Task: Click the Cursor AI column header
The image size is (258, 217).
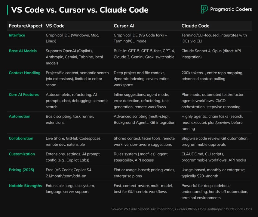Action: pos(124,26)
